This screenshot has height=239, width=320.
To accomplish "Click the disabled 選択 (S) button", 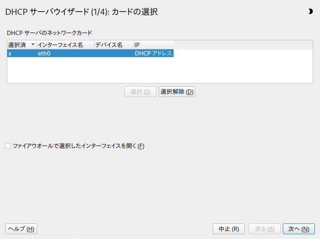I will [x=140, y=92].
